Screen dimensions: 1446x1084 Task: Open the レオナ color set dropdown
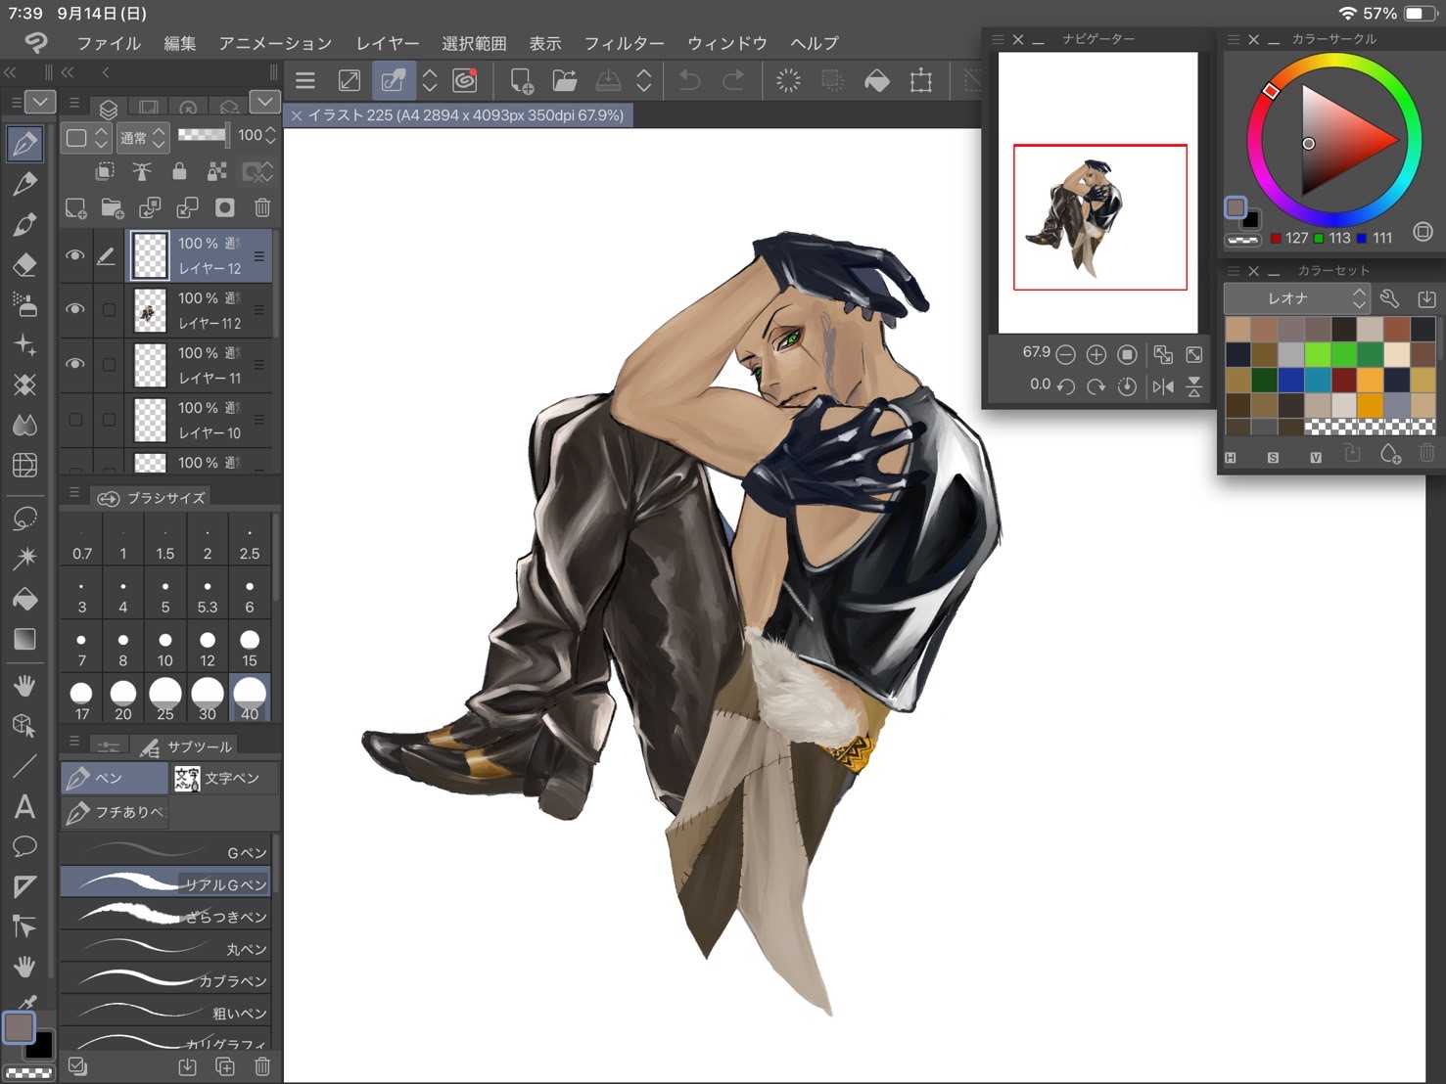pos(1297,298)
